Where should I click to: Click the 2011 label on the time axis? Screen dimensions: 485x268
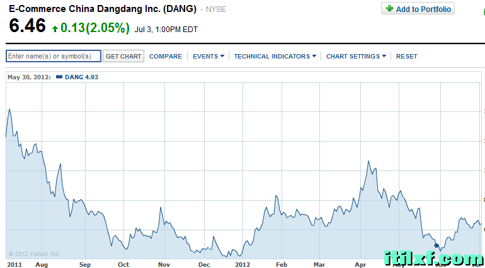[x=14, y=265]
